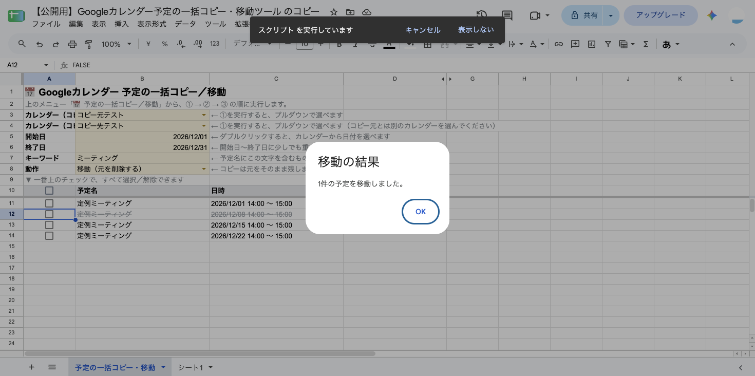Collapse the toolbar with the chevron
The image size is (755, 376).
coord(732,44)
